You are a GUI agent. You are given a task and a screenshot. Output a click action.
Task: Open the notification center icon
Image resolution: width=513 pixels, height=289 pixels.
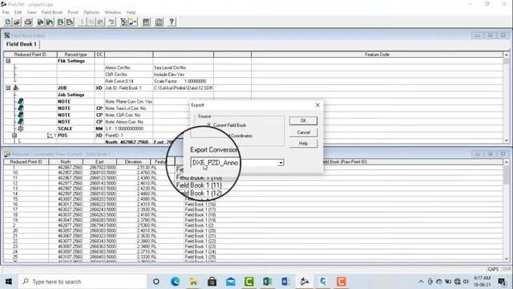click(x=502, y=282)
